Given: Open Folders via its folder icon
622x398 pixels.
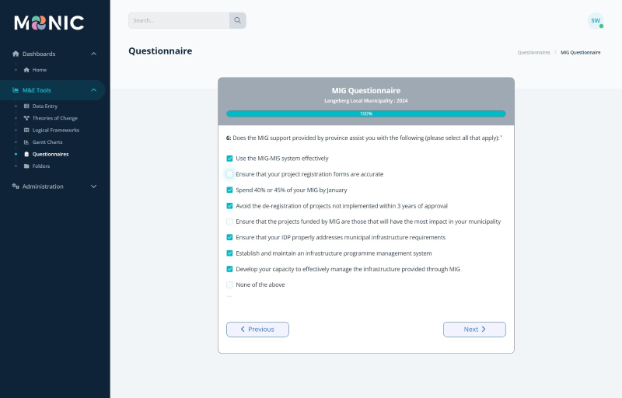Looking at the screenshot, I should point(26,166).
